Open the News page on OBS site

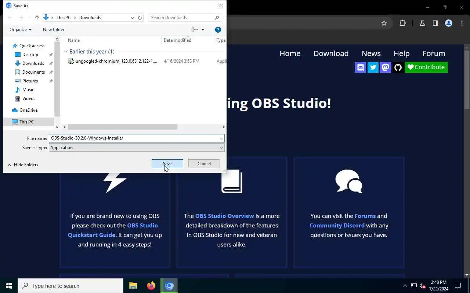point(371,53)
